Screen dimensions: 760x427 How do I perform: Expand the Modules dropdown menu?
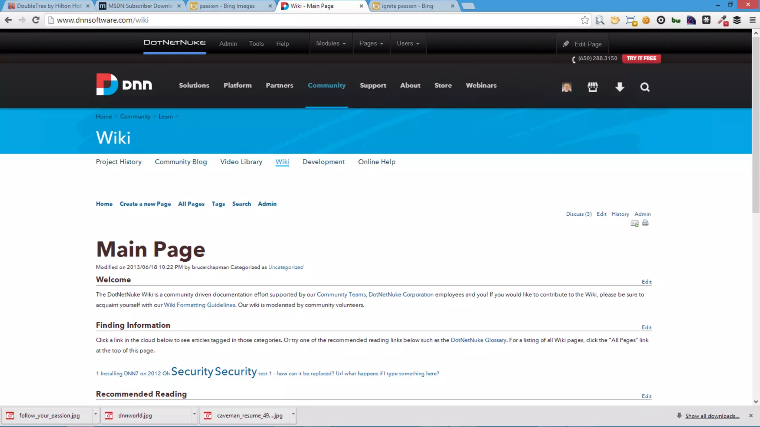(x=331, y=43)
